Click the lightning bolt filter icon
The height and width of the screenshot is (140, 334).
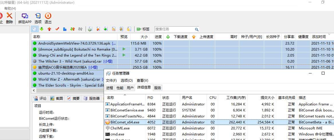coord(121,29)
